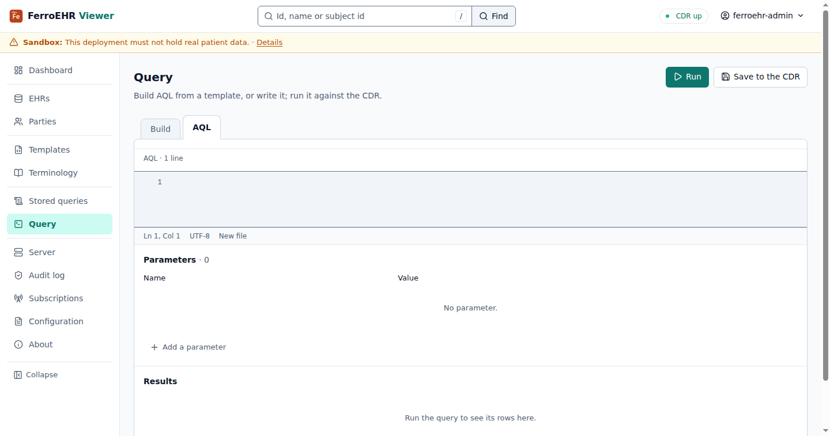The width and height of the screenshot is (830, 436).
Task: Click the Stored queries scroll icon
Action: point(18,201)
